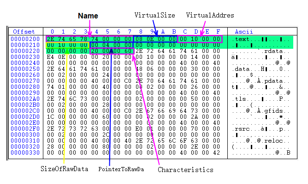Select offset row 00000310
The height and width of the screenshot is (184, 308).
(x=25, y=141)
